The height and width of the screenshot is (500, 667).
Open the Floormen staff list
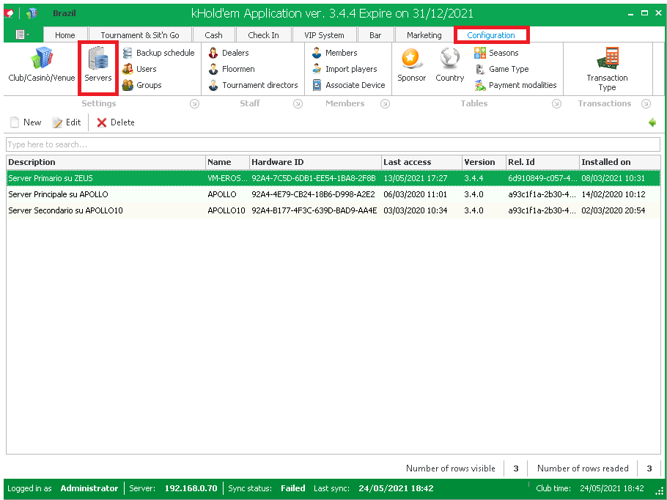232,69
